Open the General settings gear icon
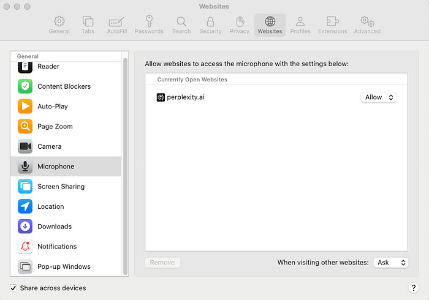The height and width of the screenshot is (300, 429). tap(59, 21)
